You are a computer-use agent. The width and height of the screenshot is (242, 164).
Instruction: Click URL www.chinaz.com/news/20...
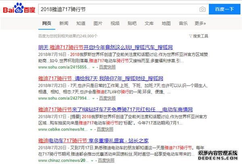click(x=63, y=160)
